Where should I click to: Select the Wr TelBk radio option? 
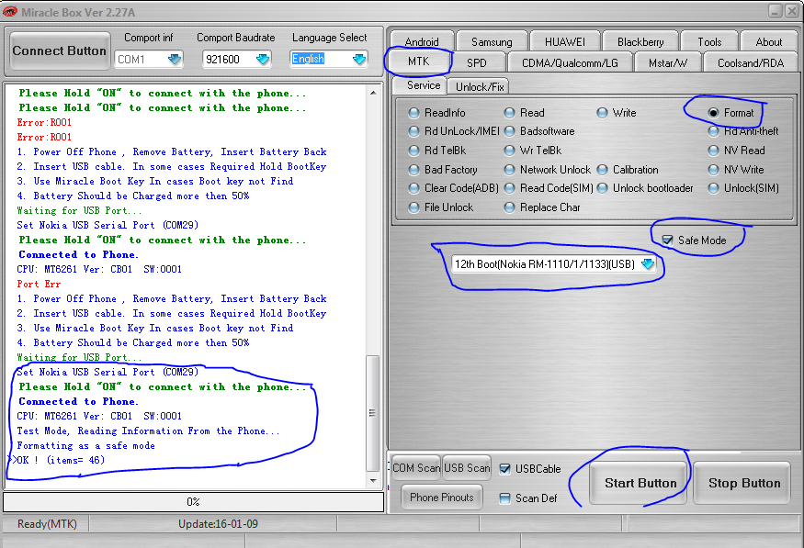(509, 151)
